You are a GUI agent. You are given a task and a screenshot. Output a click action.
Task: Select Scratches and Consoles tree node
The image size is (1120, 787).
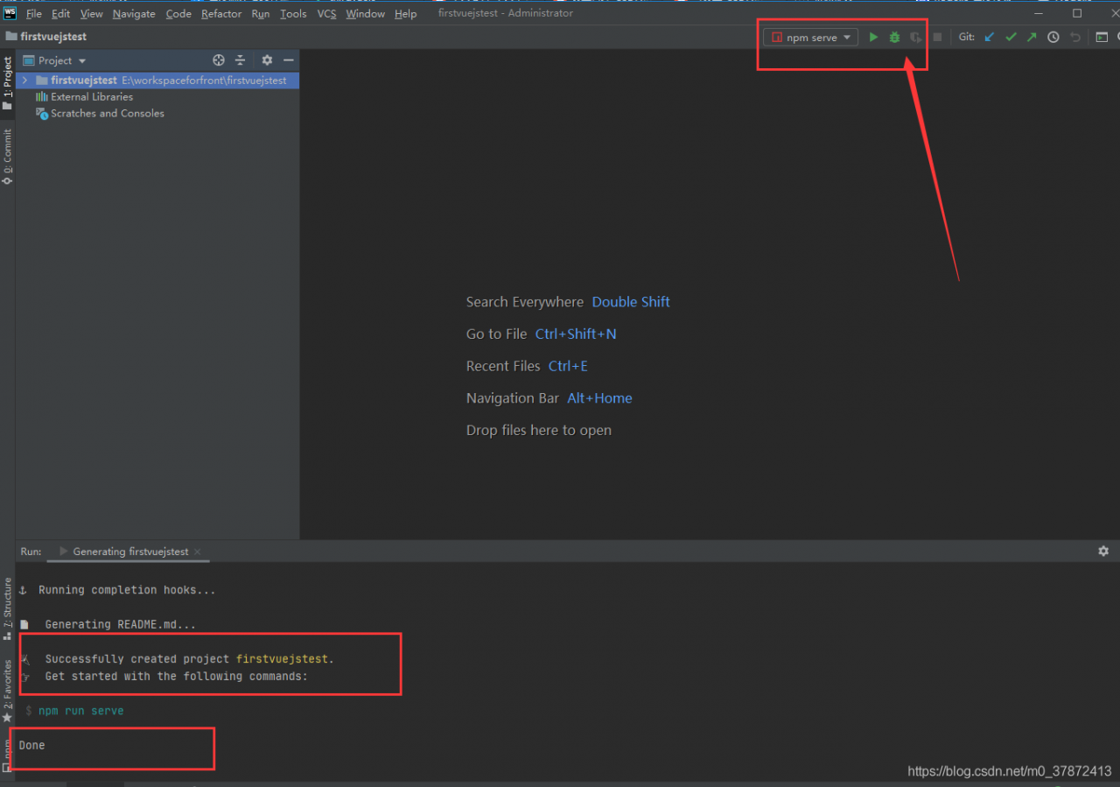pos(108,114)
